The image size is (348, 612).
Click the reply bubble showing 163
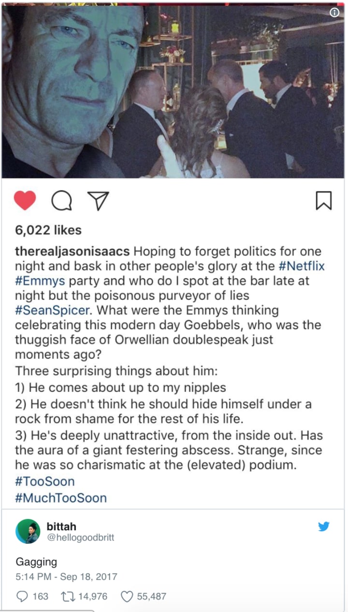tap(32, 596)
